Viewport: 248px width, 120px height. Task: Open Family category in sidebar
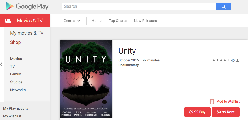point(15,74)
